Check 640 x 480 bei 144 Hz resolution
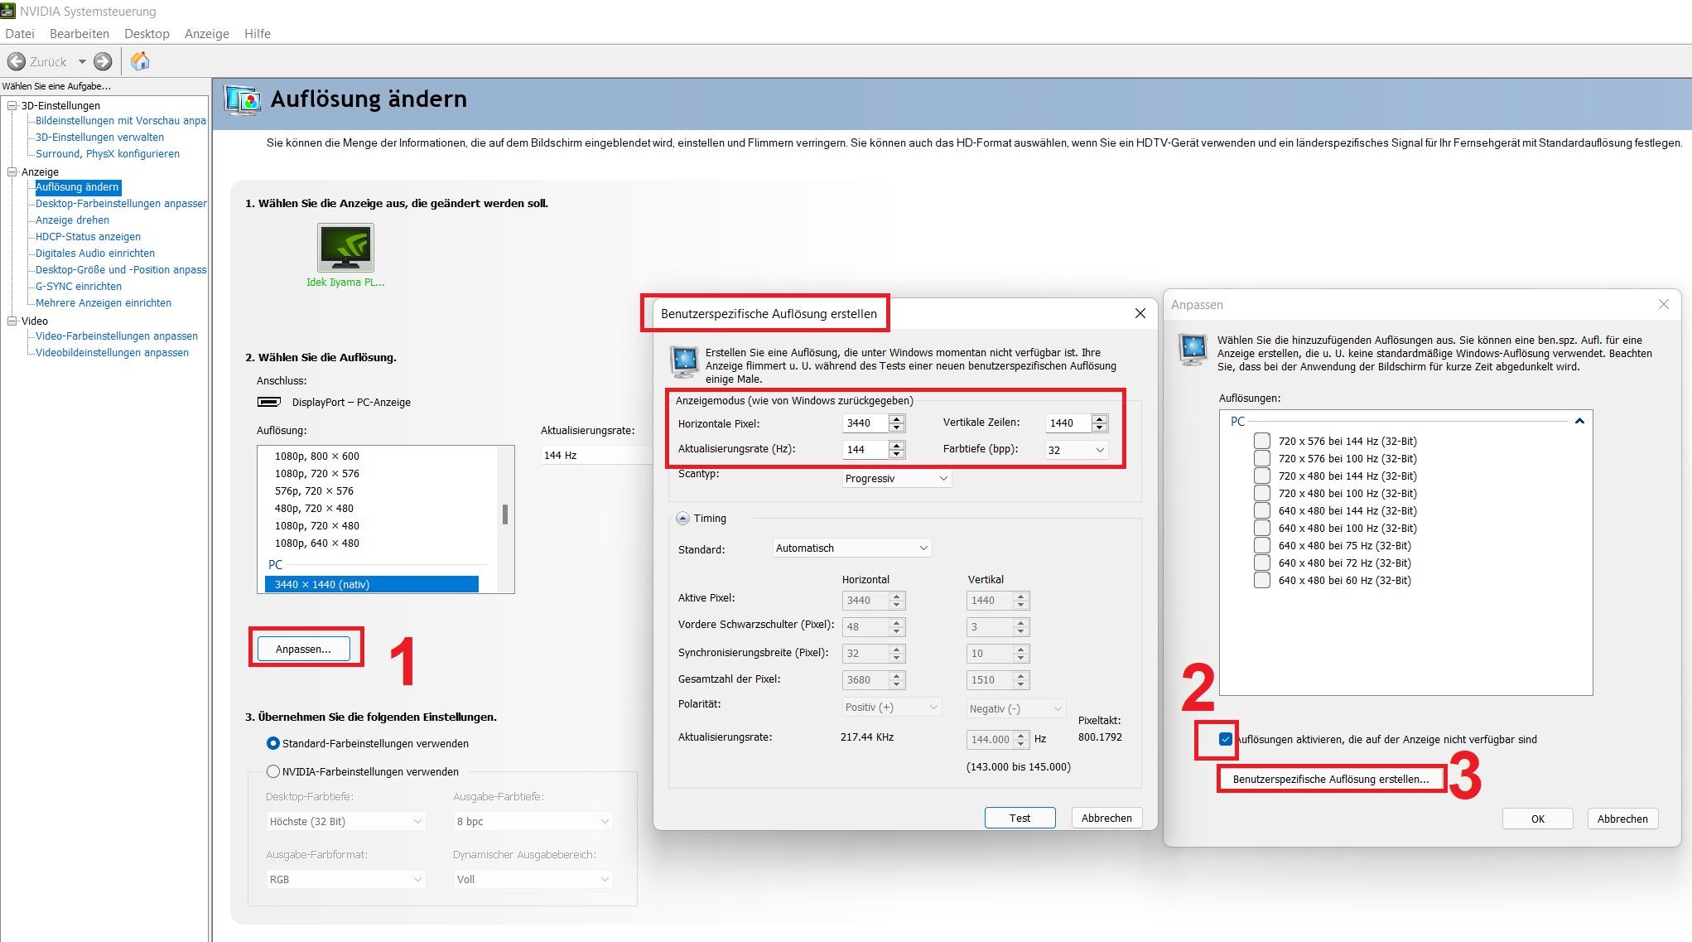1692x942 pixels. click(x=1262, y=510)
